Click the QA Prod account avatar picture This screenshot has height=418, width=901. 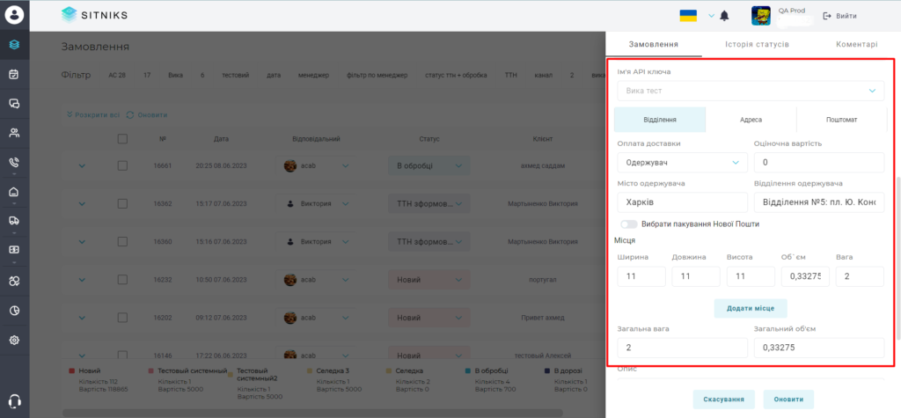point(761,16)
